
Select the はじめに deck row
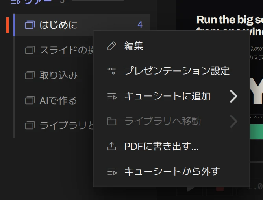pyautogui.click(x=82, y=25)
